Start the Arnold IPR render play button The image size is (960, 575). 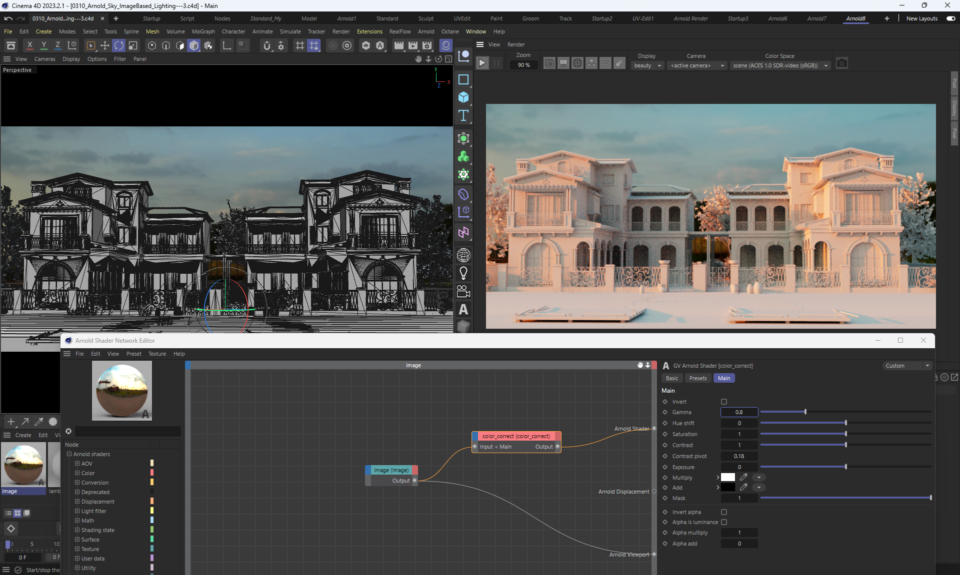tap(482, 63)
